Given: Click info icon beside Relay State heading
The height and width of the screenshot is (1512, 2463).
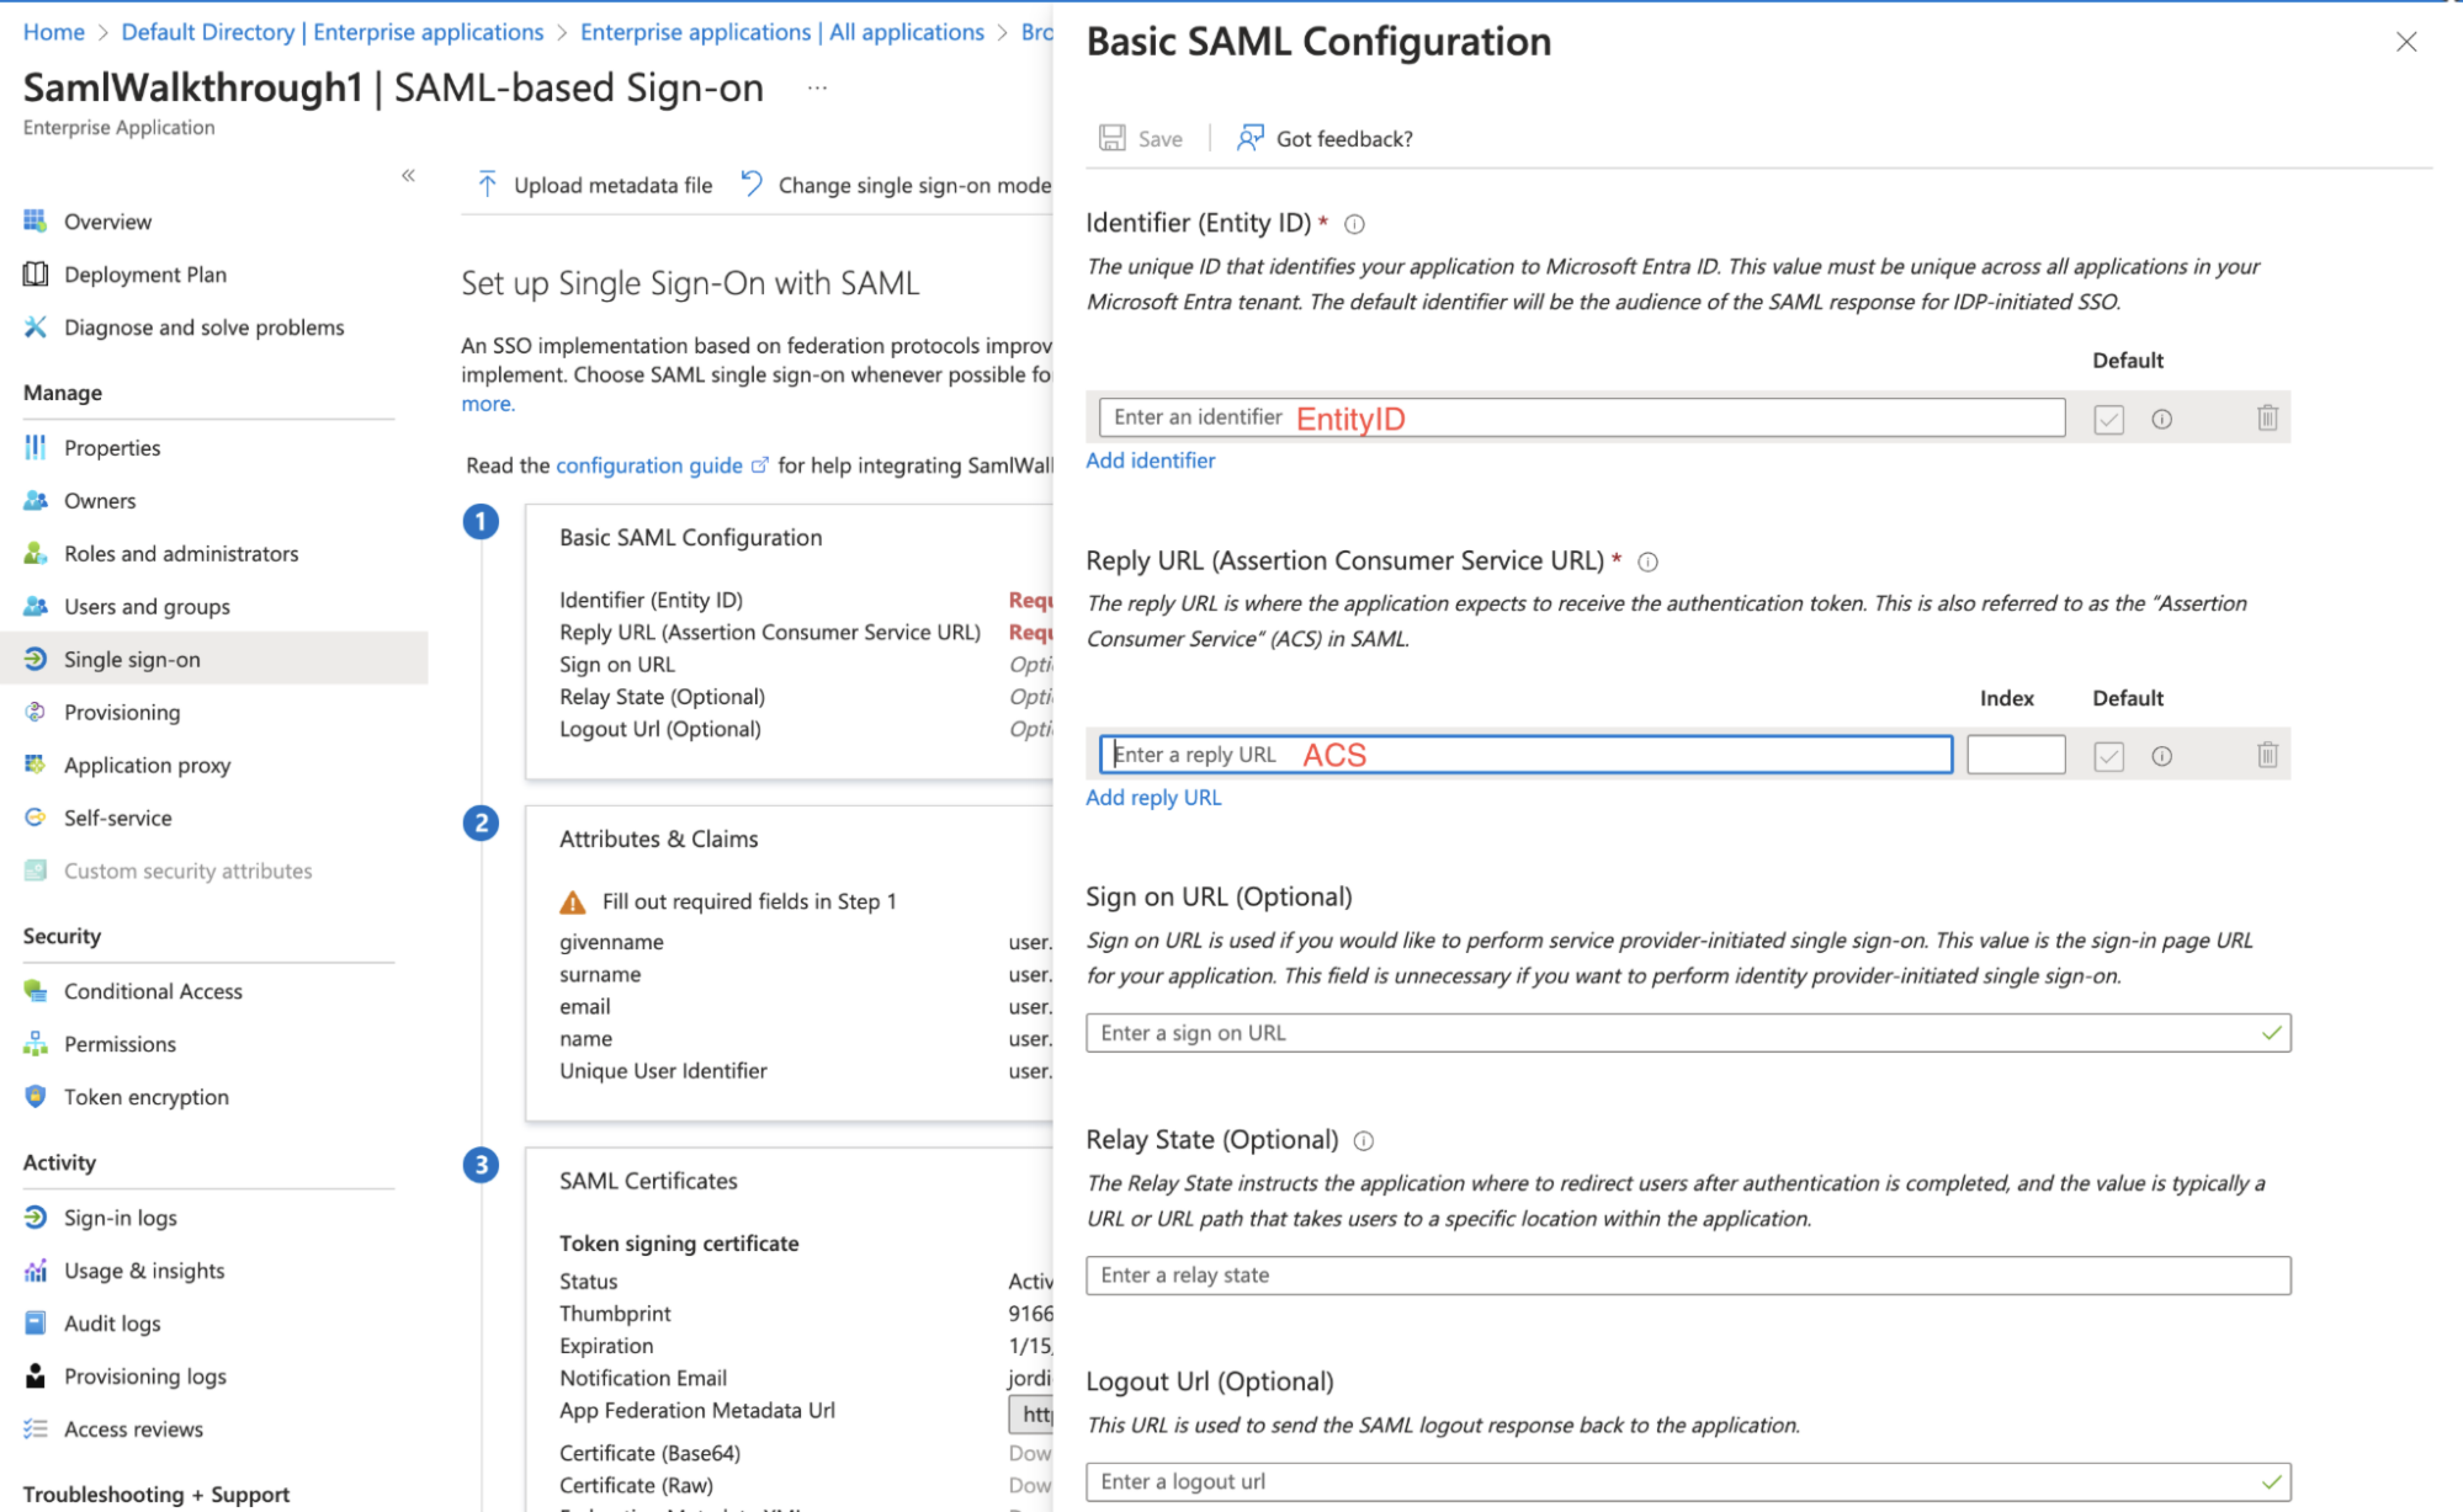Looking at the screenshot, I should (1363, 1141).
